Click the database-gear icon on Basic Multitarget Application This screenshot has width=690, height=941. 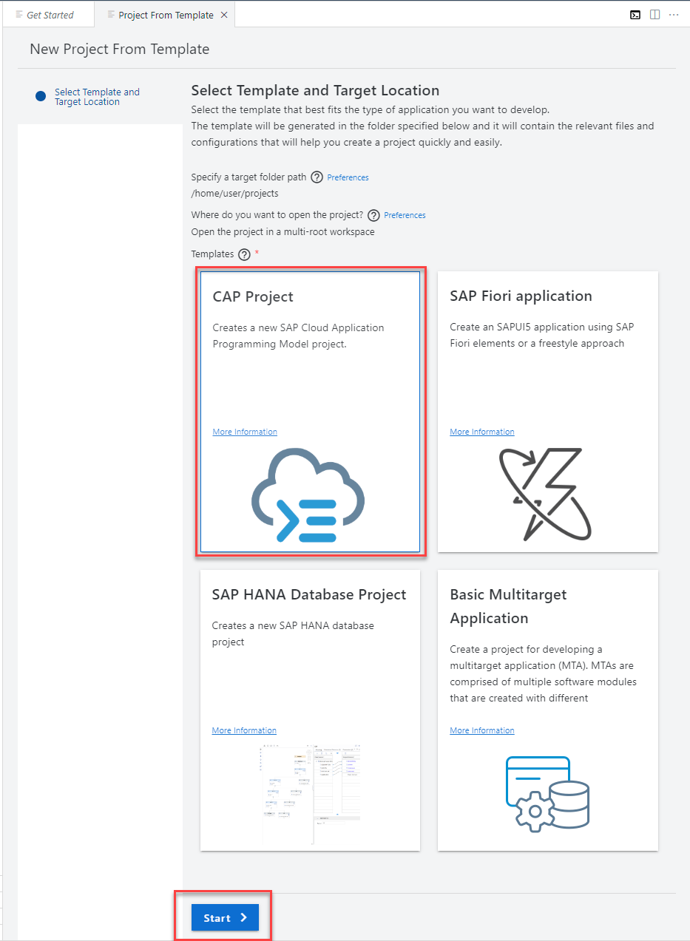pyautogui.click(x=547, y=794)
